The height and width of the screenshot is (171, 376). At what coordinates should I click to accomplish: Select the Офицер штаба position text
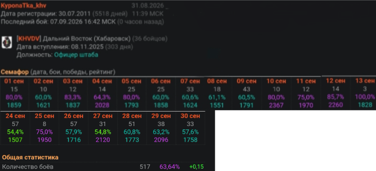pos(76,55)
